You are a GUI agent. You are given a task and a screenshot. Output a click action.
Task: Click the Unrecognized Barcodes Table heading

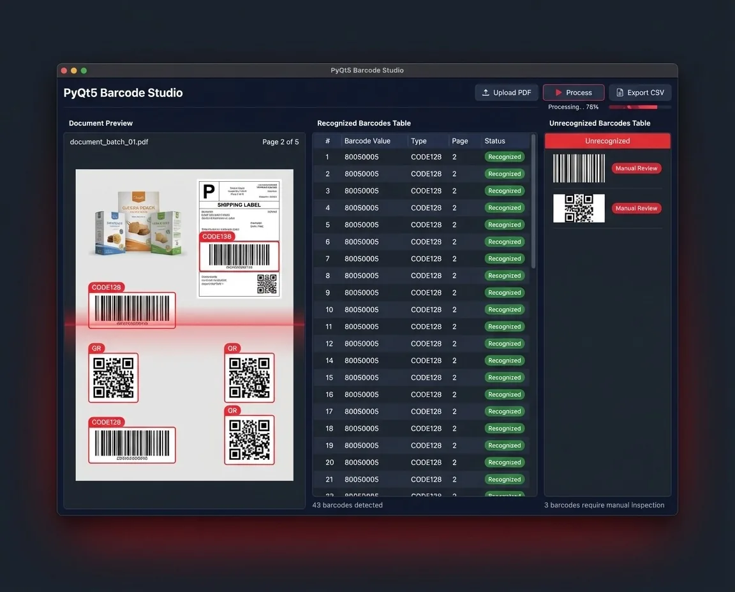pos(600,123)
